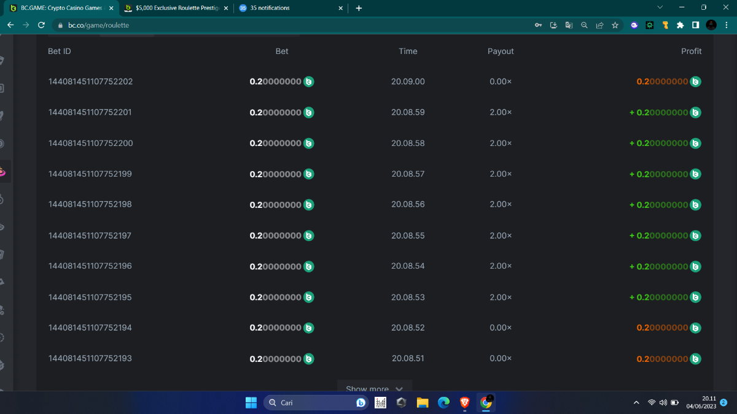The height and width of the screenshot is (414, 737).
Task: Click the share page icon in address bar
Action: [599, 25]
